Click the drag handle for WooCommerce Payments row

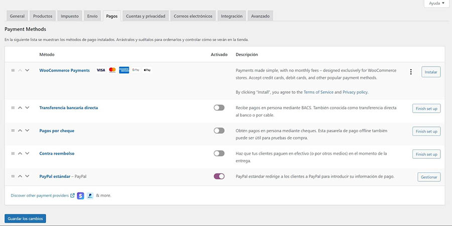(13, 70)
